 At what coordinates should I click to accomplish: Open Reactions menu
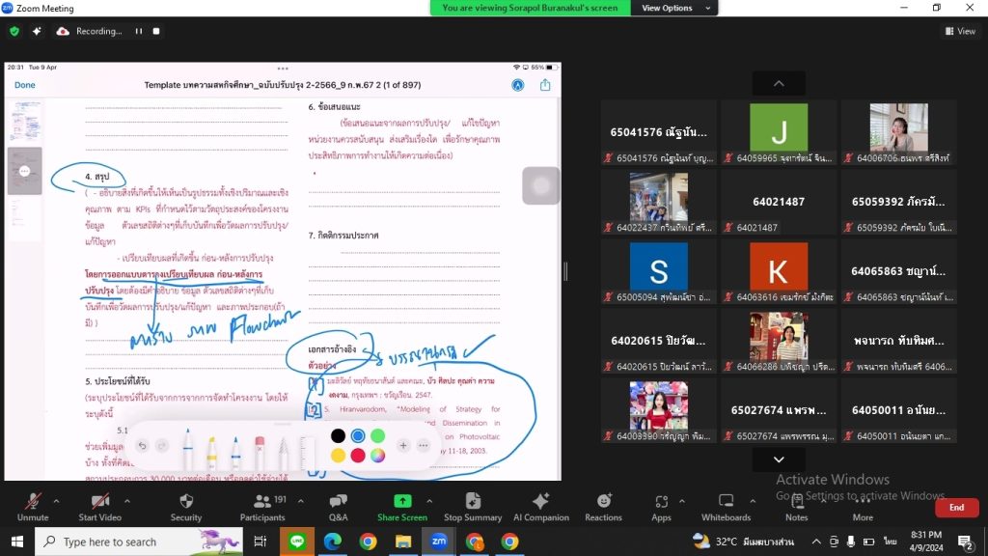pyautogui.click(x=603, y=507)
